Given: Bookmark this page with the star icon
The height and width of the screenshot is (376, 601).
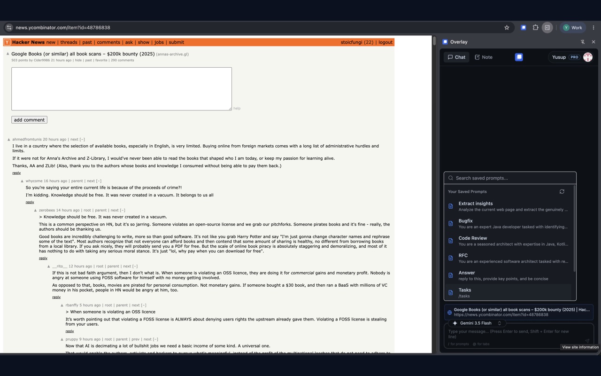Looking at the screenshot, I should click(x=507, y=28).
